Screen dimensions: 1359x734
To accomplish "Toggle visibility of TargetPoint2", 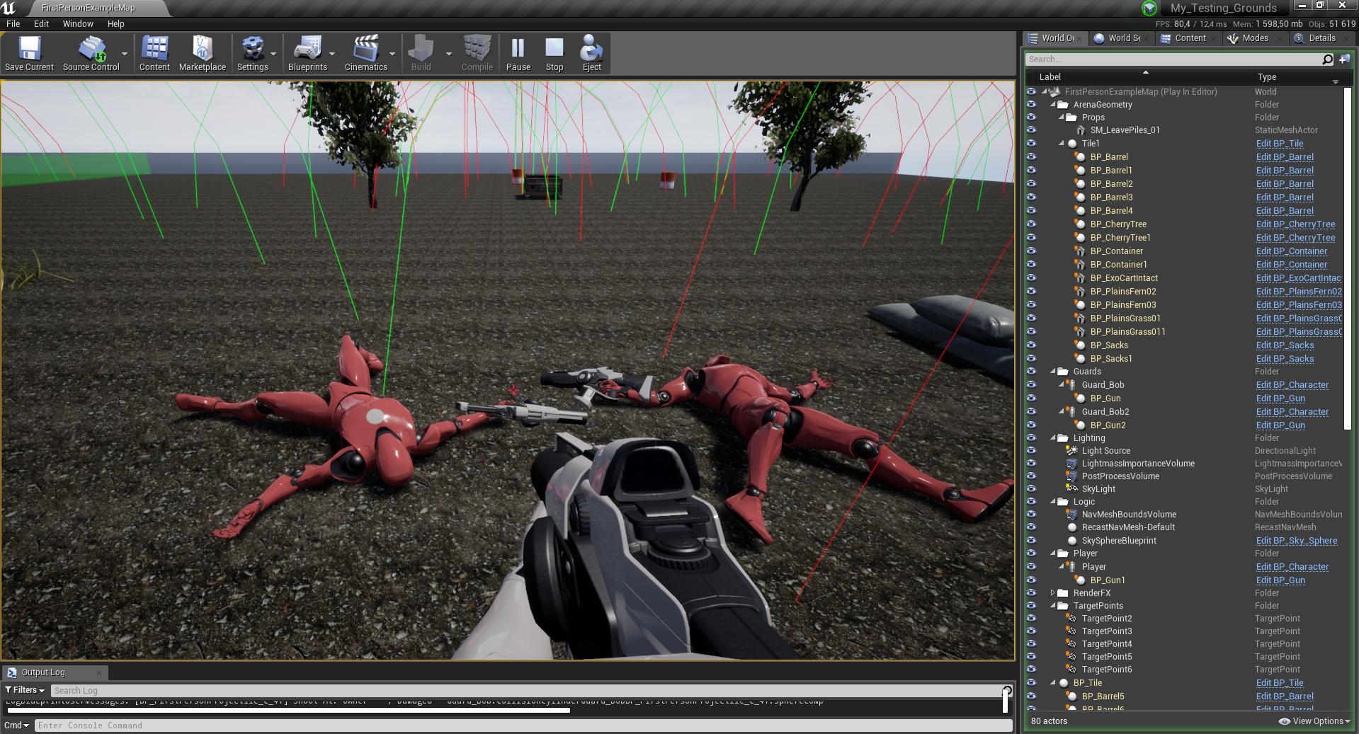I will click(1031, 619).
